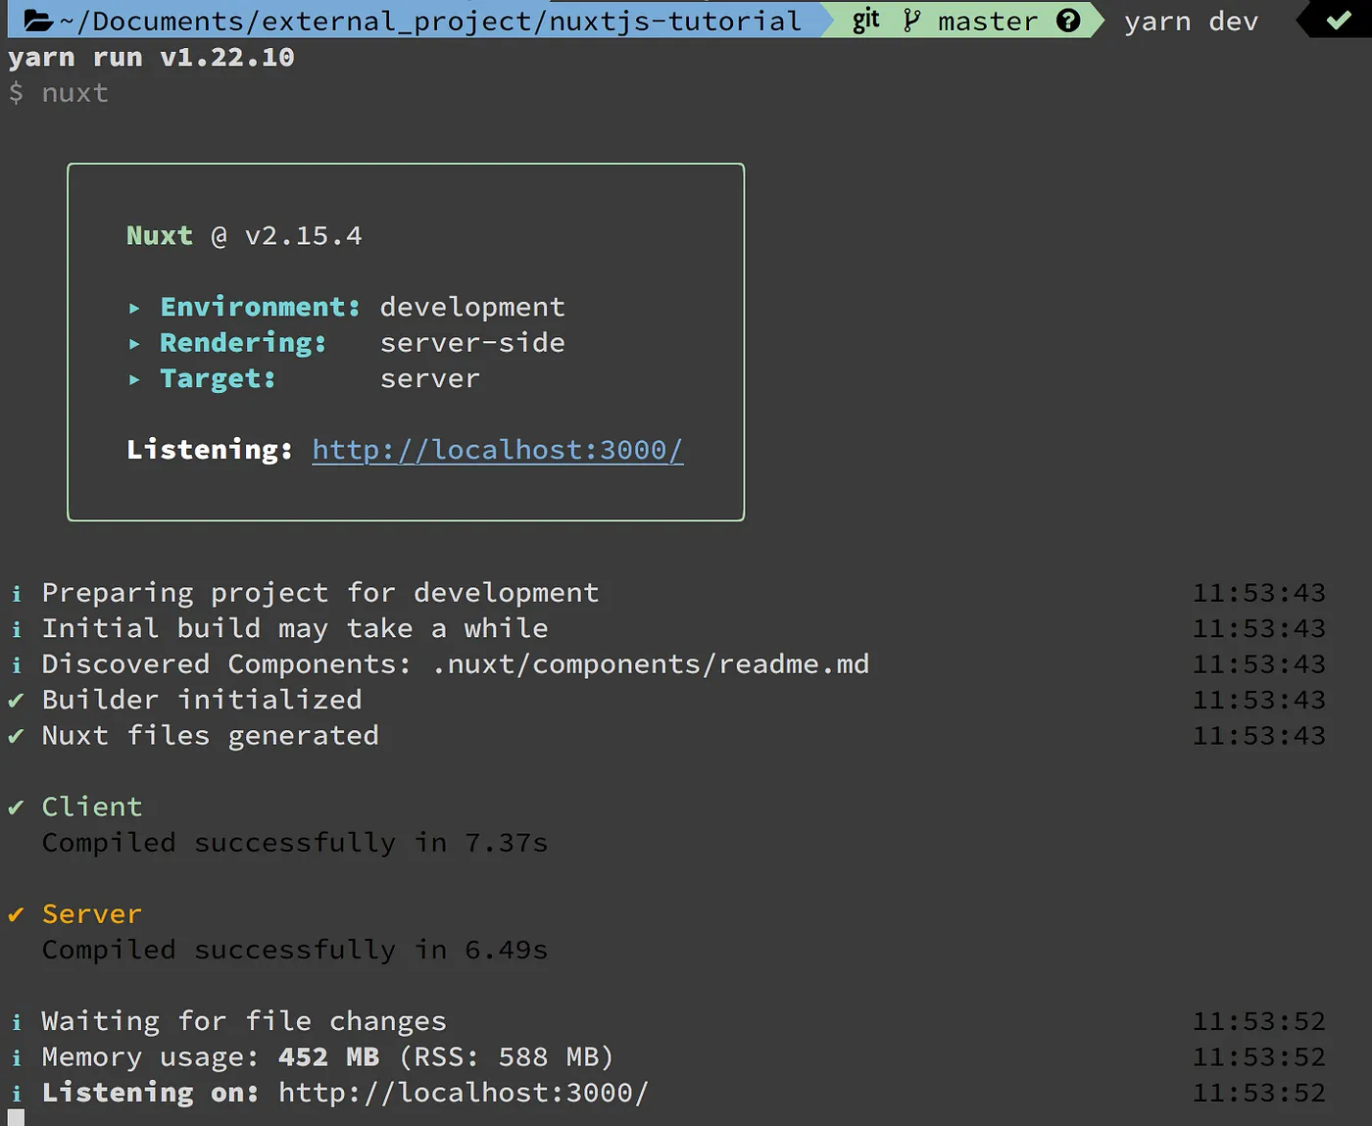Click the 'server-side' rendering value
Viewport: 1372px width, 1126px height.
(x=472, y=343)
